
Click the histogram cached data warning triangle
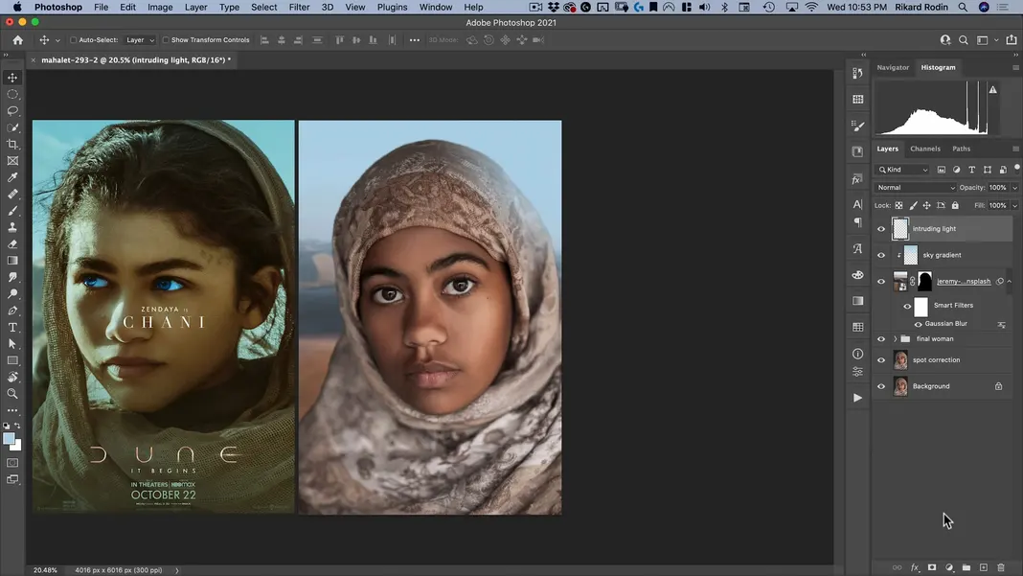pos(992,89)
